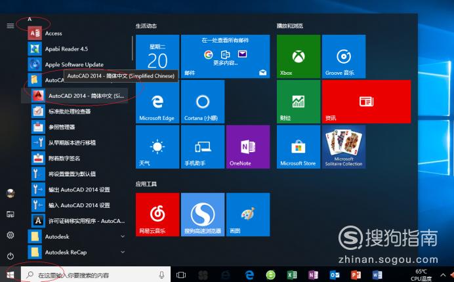Open the Cortana (小娜) tile
454x282 pixels.
[203, 102]
